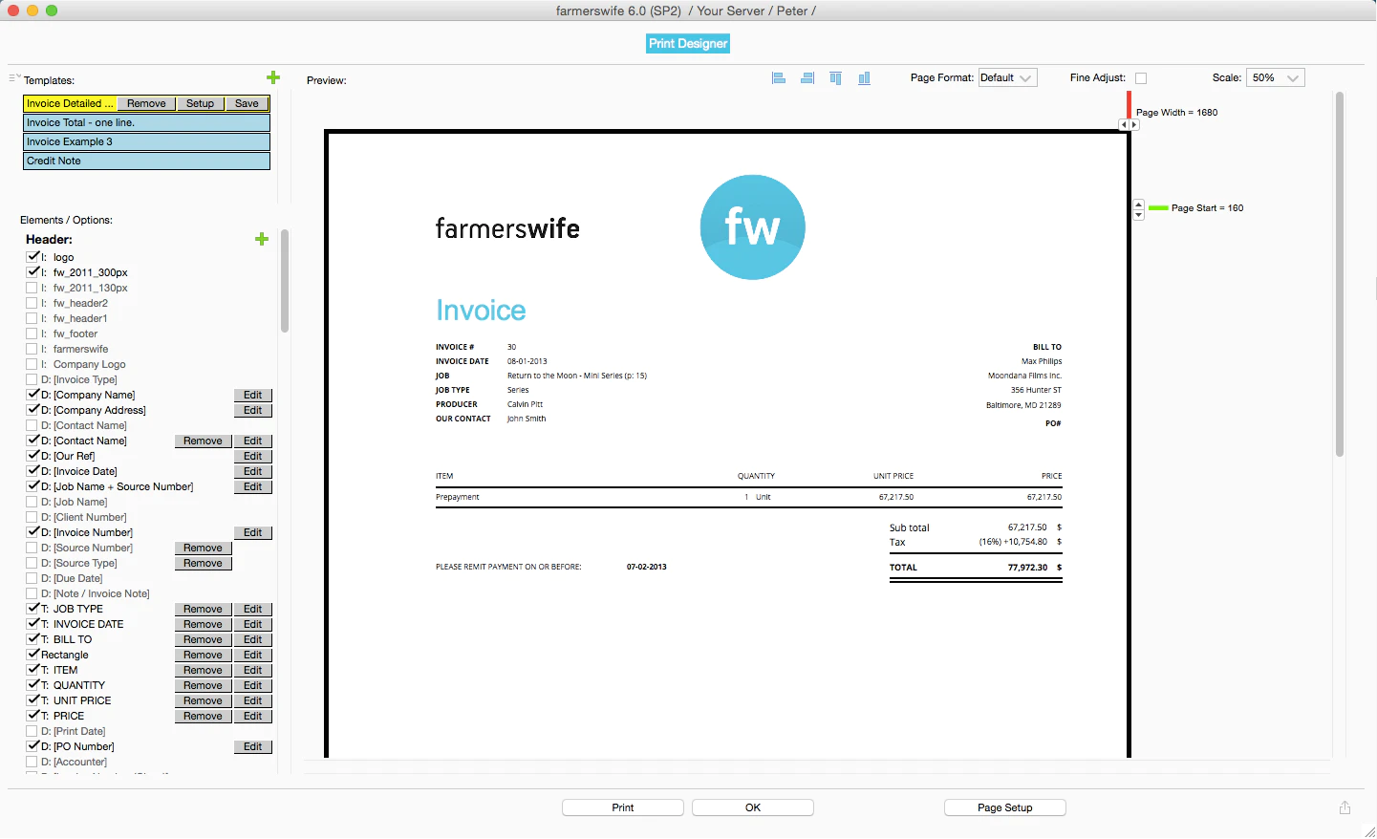Click the red Page Width marker
Image resolution: width=1377 pixels, height=839 pixels.
point(1129,104)
